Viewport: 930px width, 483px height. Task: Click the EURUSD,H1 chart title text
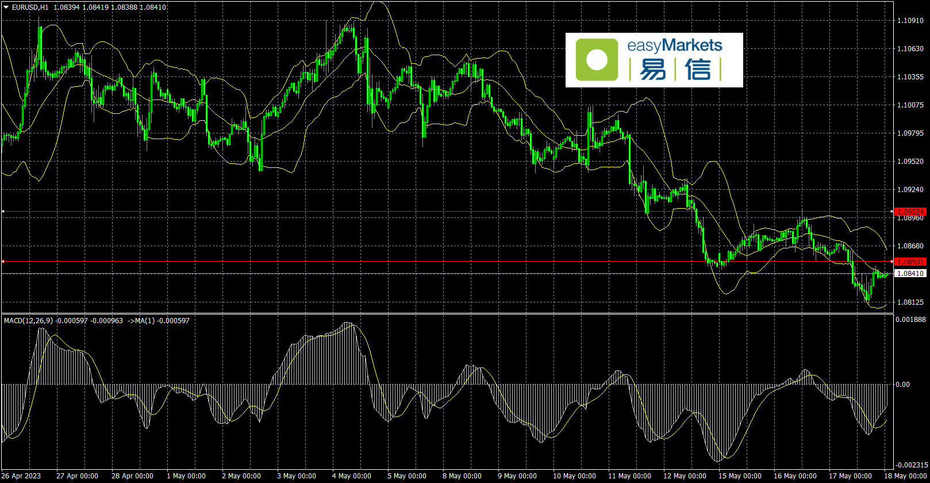[x=30, y=7]
